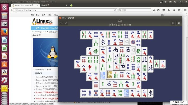The width and height of the screenshot is (188, 105).
Task: Open the system gear session menu
Action: tap(186, 2)
